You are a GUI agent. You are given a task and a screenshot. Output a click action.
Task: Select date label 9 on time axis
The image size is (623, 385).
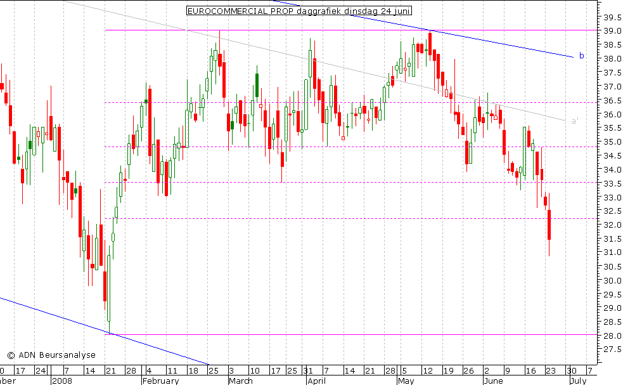click(508, 370)
